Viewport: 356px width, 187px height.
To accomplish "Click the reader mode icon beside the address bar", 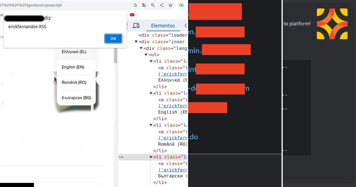I will (x=181, y=5).
